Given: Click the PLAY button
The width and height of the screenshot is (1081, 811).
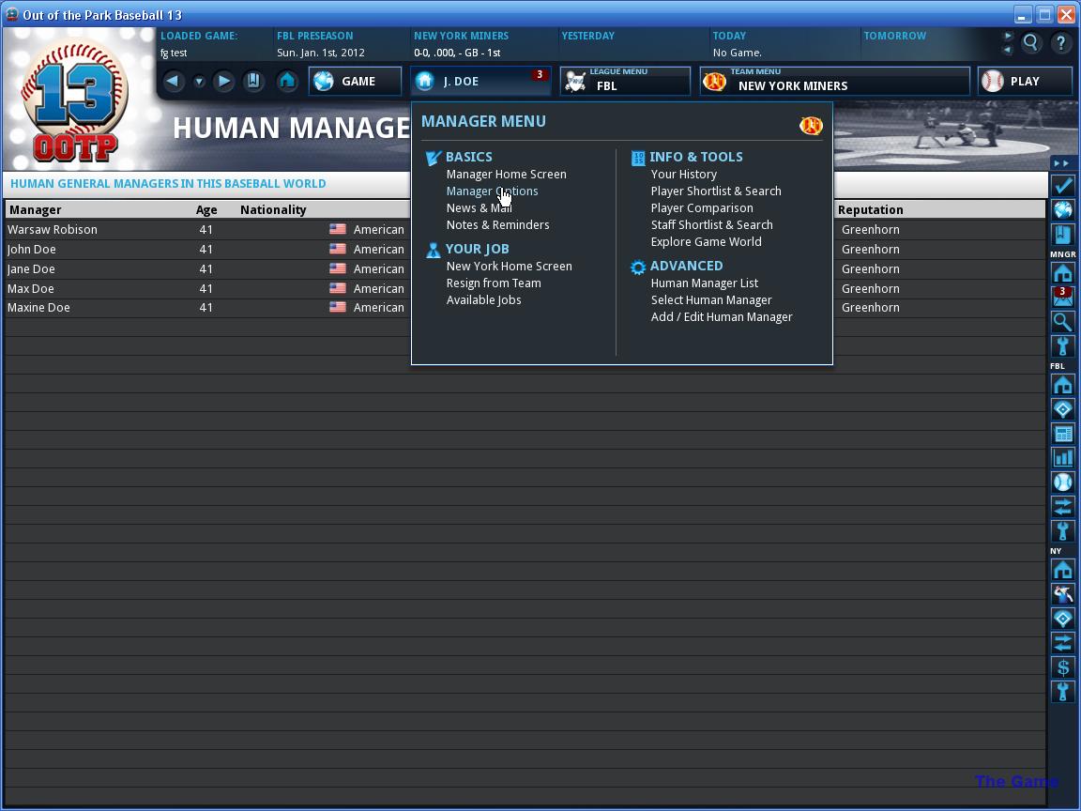Looking at the screenshot, I should (1025, 81).
